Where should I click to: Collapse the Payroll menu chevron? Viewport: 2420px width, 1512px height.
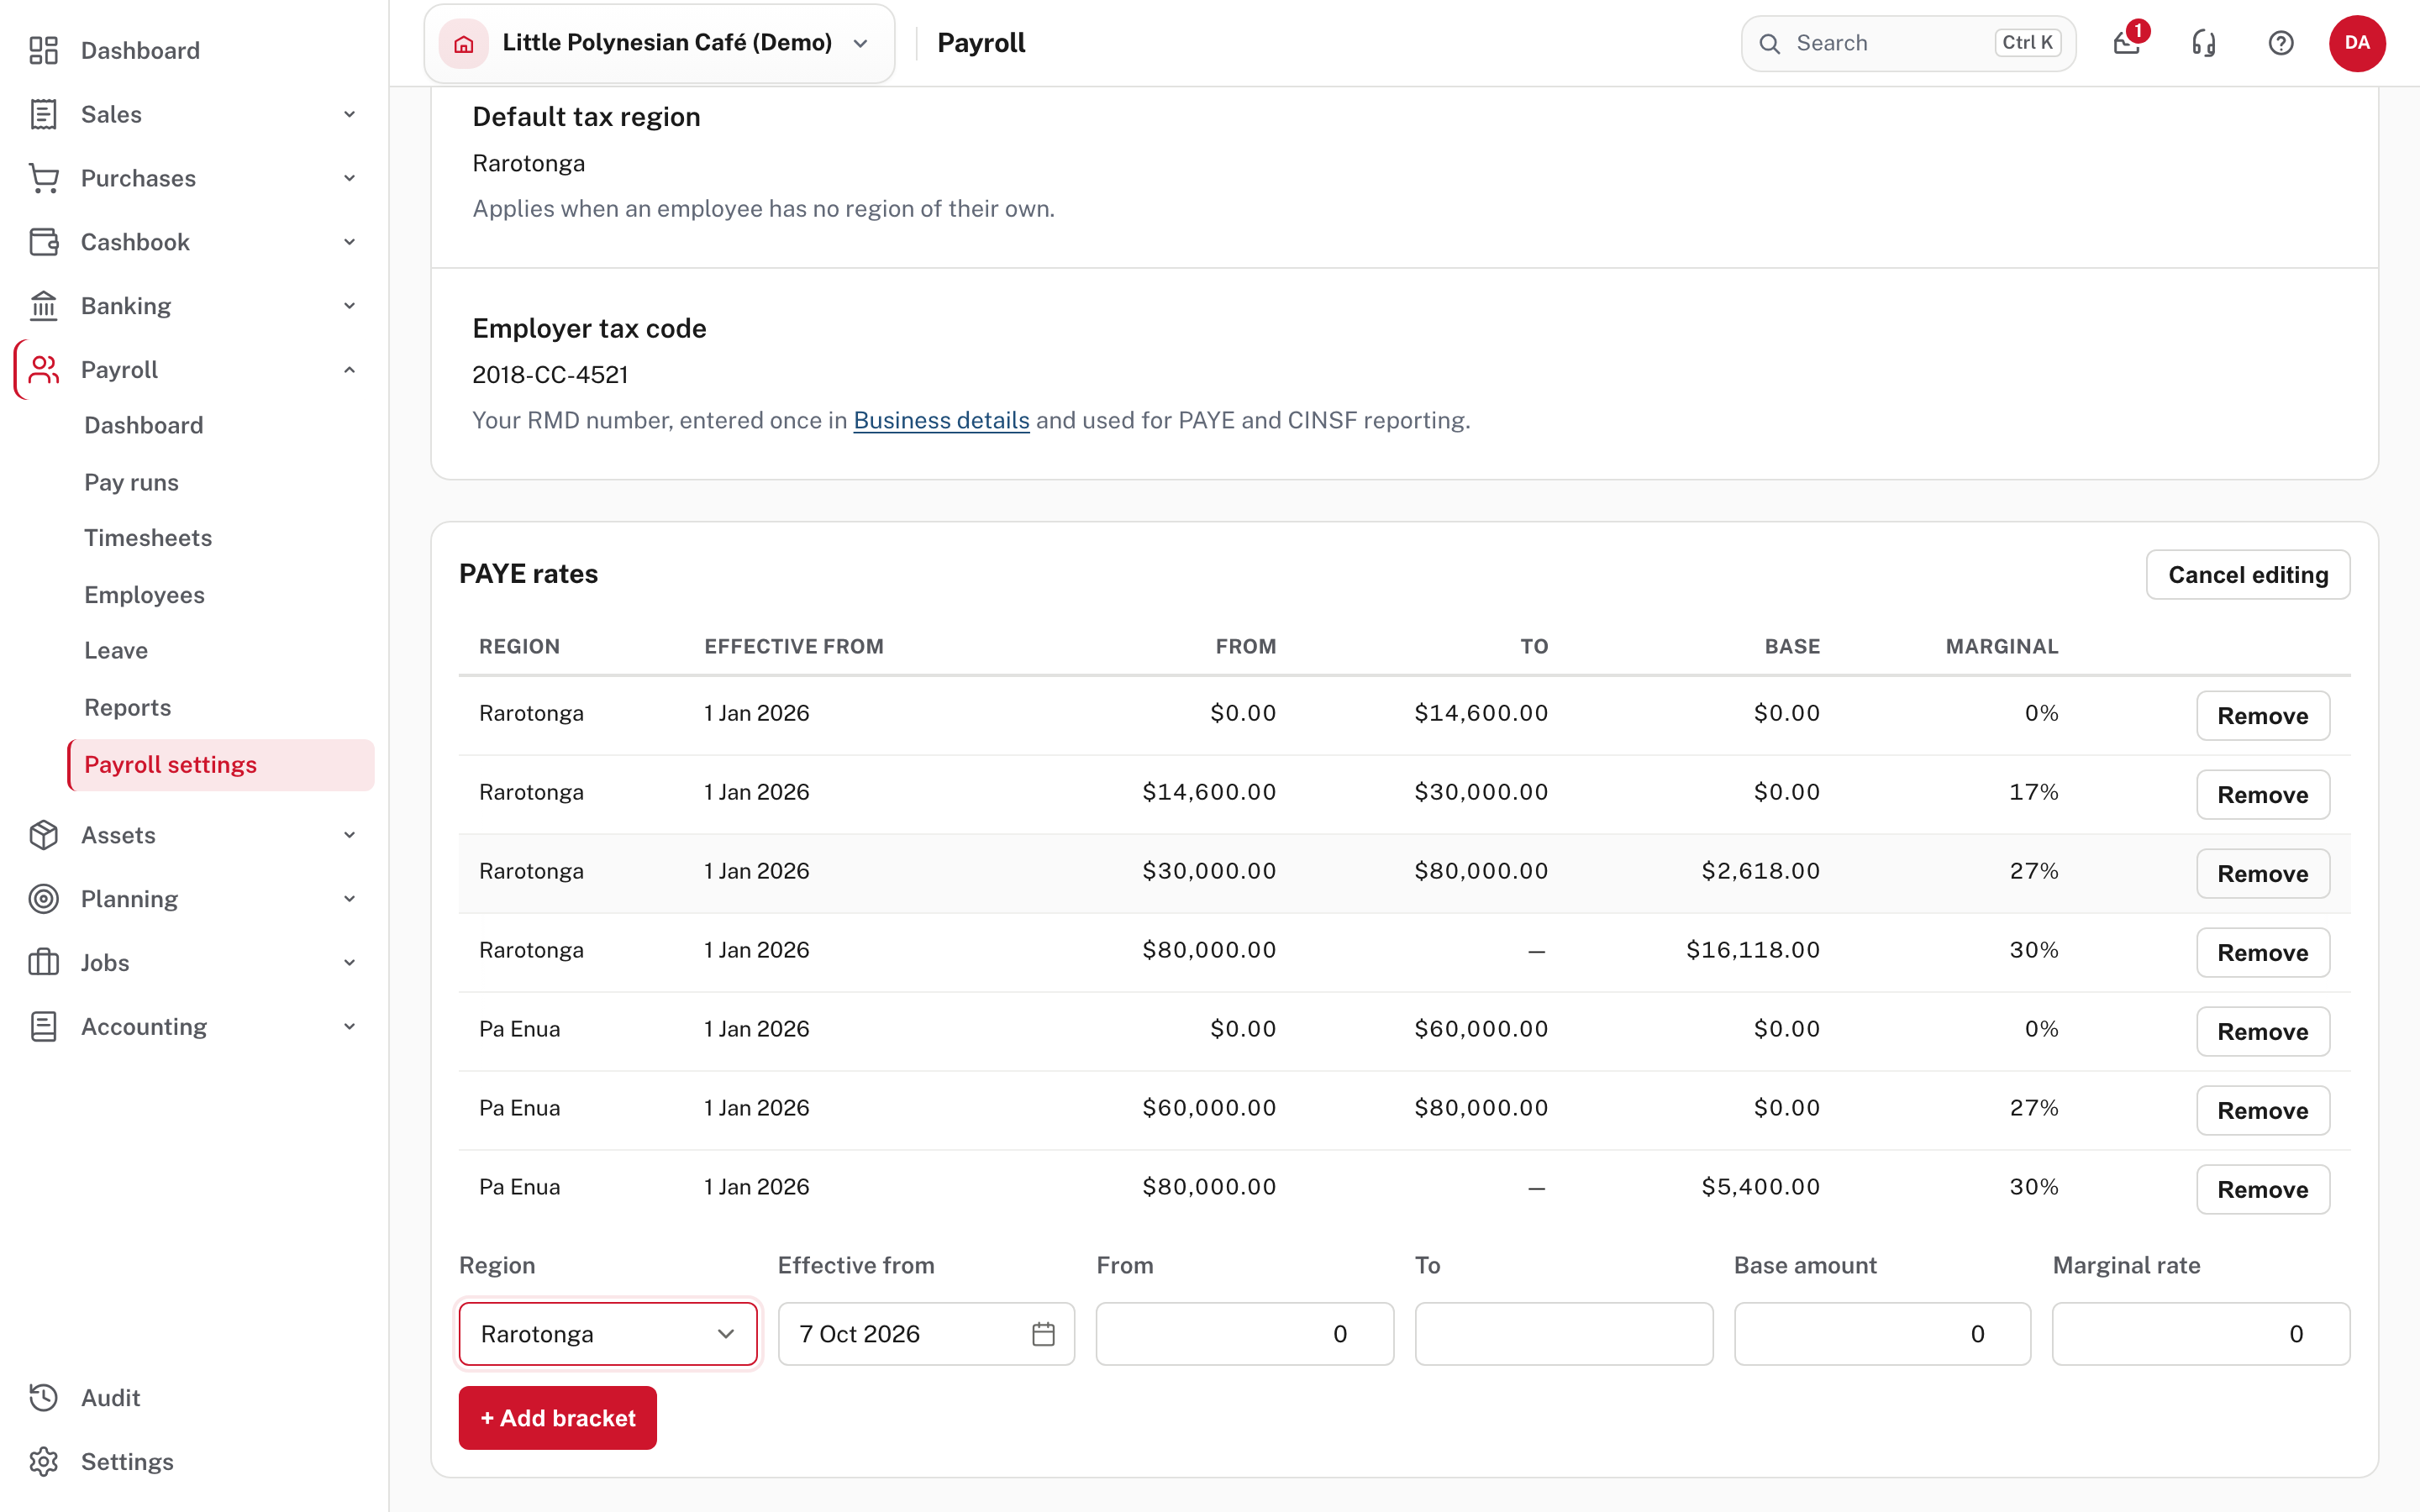tap(349, 370)
